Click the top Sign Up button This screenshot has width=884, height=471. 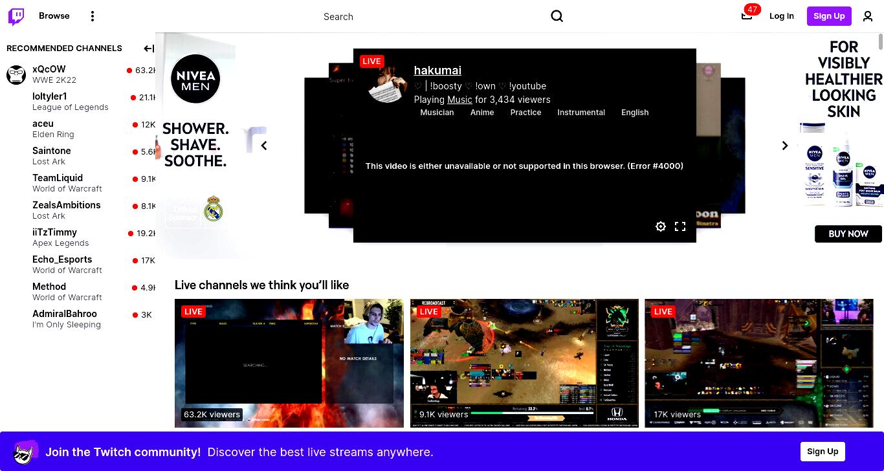coord(829,16)
